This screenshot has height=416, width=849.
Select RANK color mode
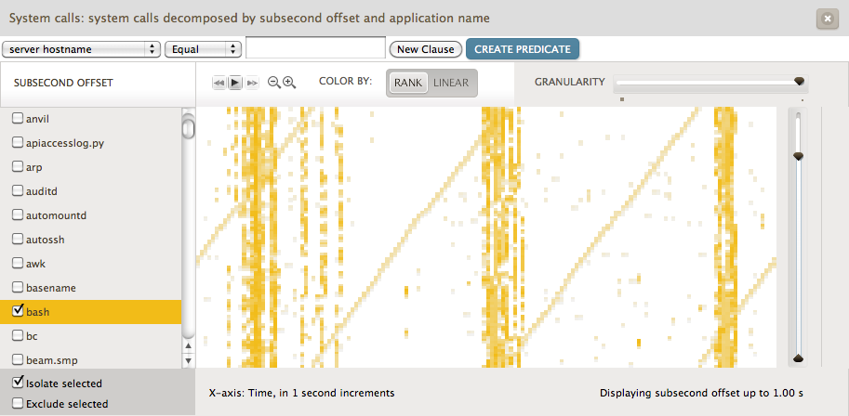click(x=408, y=83)
